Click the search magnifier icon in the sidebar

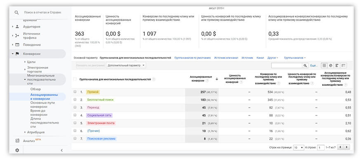coord(16,13)
